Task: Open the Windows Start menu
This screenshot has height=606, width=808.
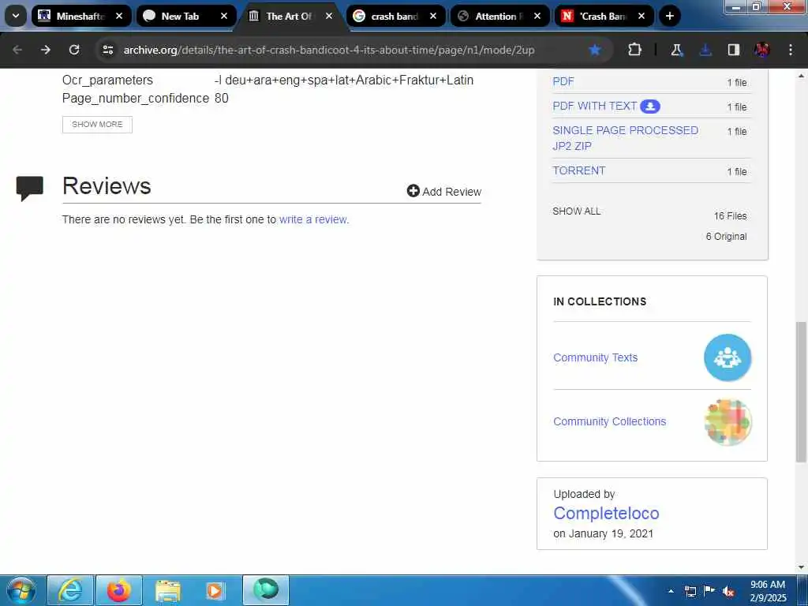Action: click(21, 590)
